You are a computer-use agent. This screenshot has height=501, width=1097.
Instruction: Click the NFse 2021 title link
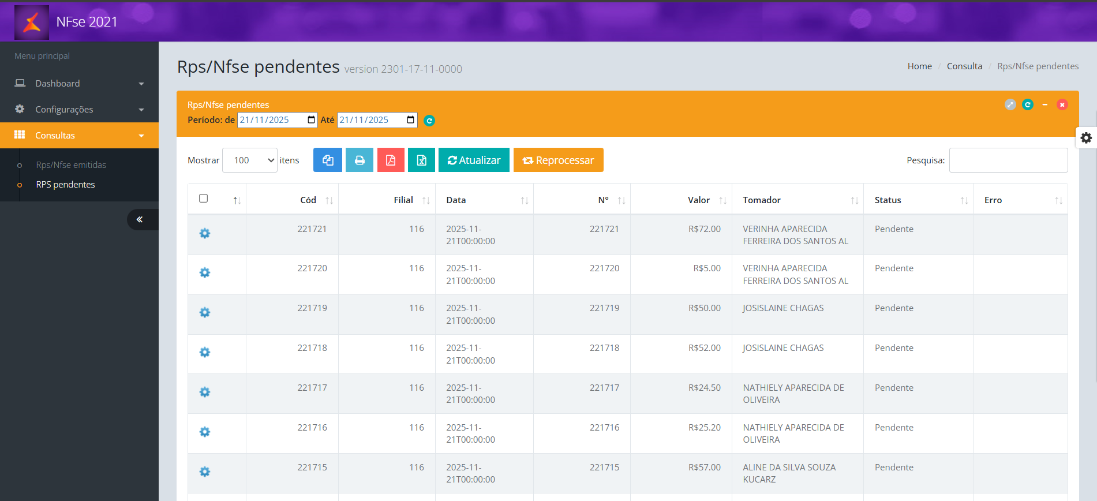click(x=87, y=22)
